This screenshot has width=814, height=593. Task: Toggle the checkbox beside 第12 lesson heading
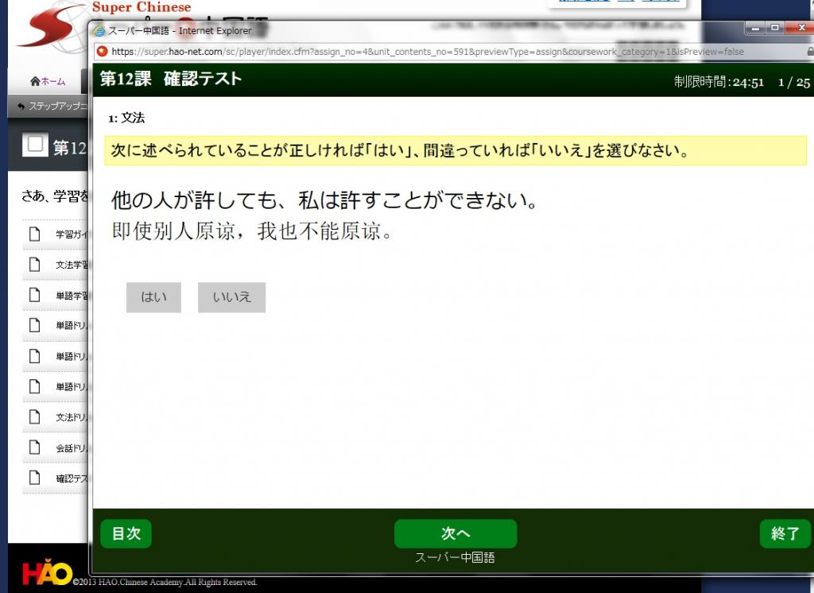(35, 145)
